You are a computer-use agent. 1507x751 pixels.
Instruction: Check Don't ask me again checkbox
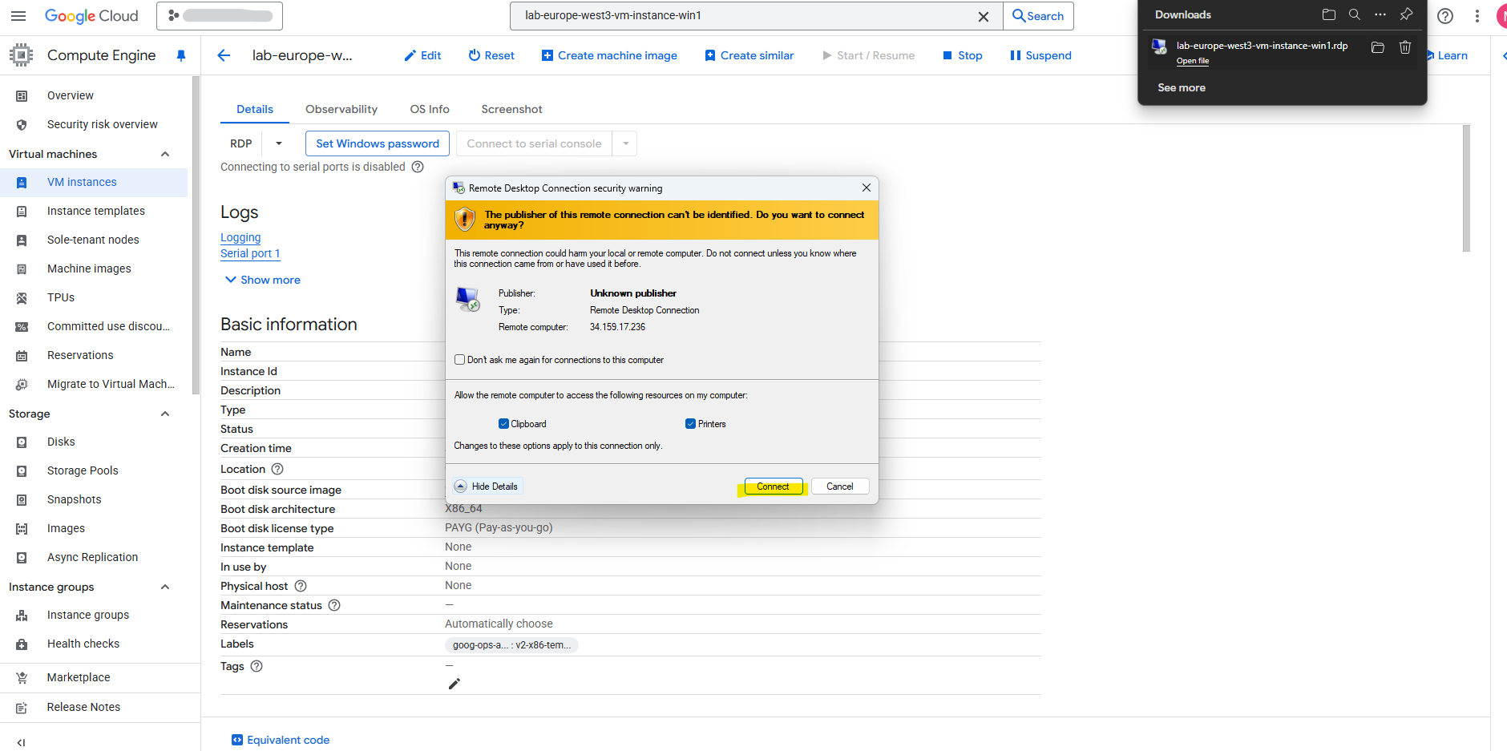point(460,360)
